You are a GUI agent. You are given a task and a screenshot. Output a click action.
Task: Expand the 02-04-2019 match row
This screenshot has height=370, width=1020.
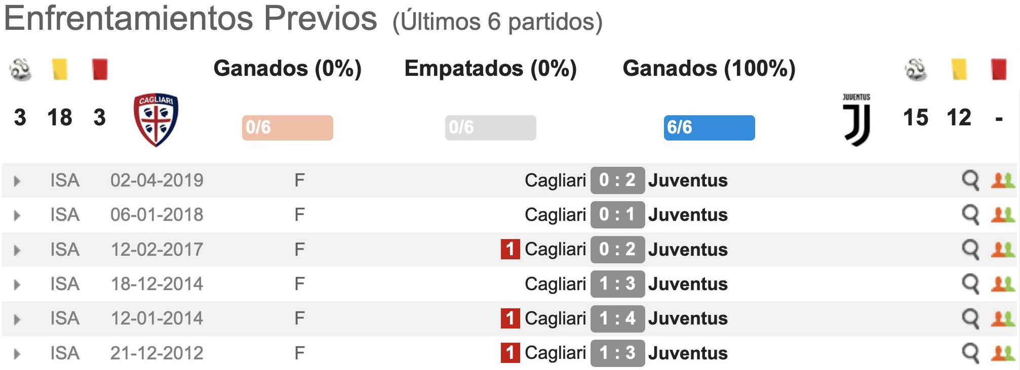17,181
